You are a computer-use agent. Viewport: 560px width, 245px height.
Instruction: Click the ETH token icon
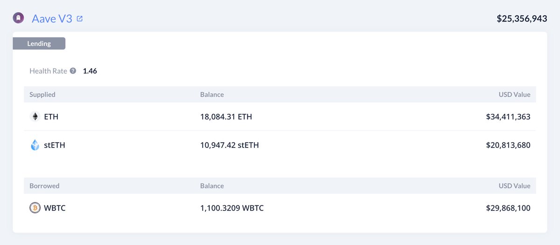pyautogui.click(x=35, y=117)
